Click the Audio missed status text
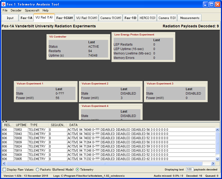The height and width of the screenshot is (179, 222). [x=168, y=176]
